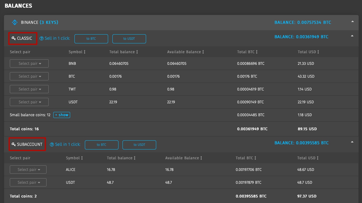Click the 0.00086696 BTC value
The image size is (362, 203).
click(x=251, y=63)
